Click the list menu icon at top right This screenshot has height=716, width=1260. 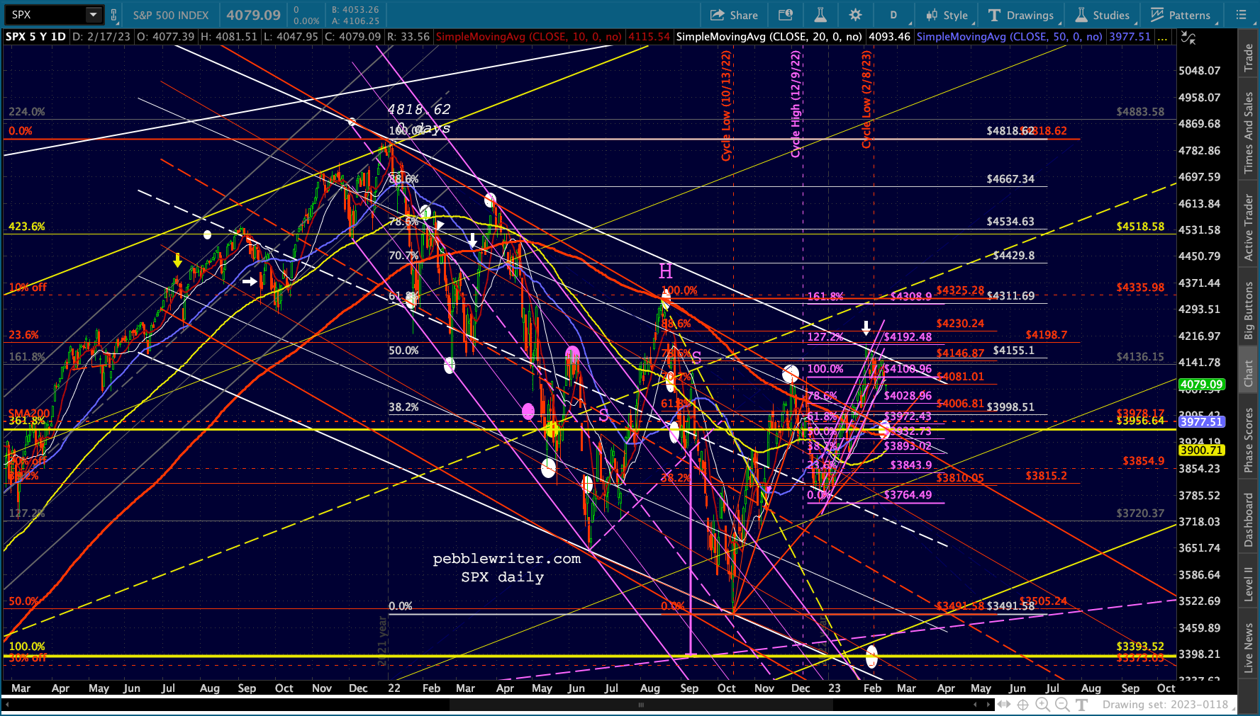pyautogui.click(x=1241, y=15)
